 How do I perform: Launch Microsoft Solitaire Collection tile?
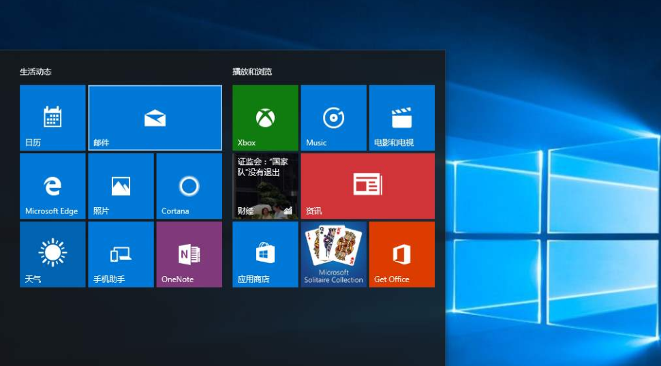(333, 254)
